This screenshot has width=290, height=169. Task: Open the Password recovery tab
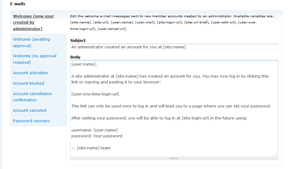(x=31, y=121)
